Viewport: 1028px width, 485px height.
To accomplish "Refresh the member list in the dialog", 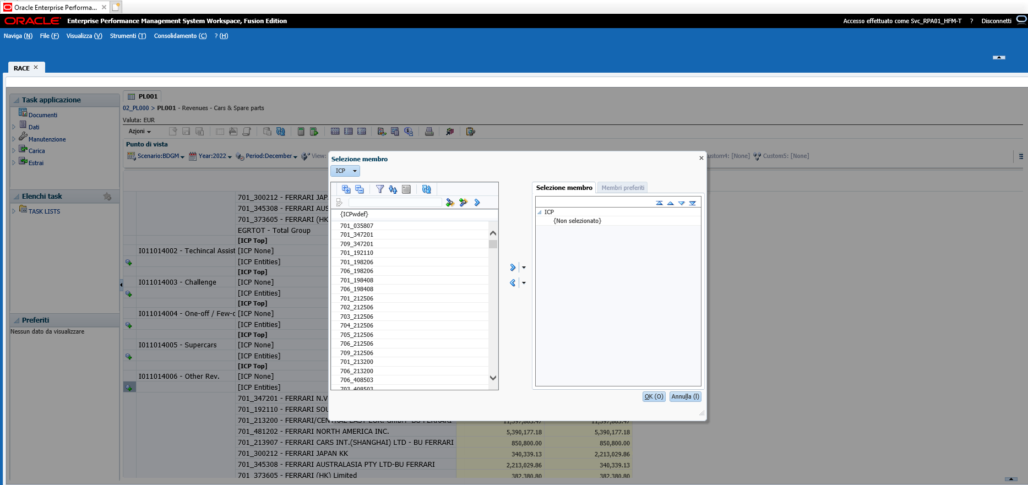I will 427,189.
